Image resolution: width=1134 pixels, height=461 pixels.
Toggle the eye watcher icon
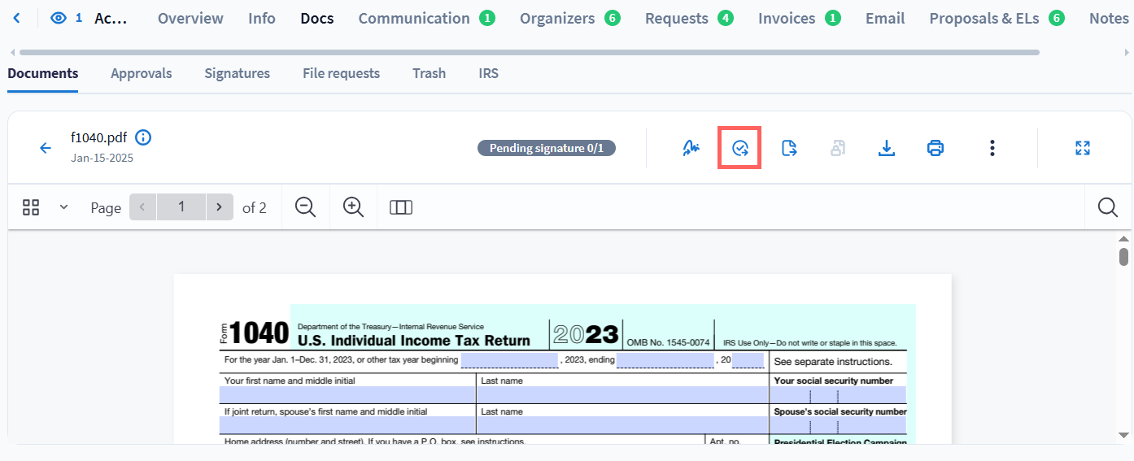pos(58,18)
